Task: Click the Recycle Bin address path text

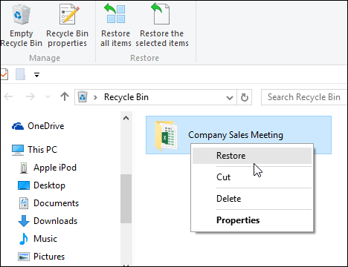Action: coord(126,97)
